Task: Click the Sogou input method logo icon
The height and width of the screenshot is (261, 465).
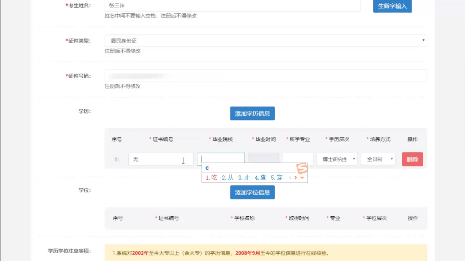Action: (302, 168)
